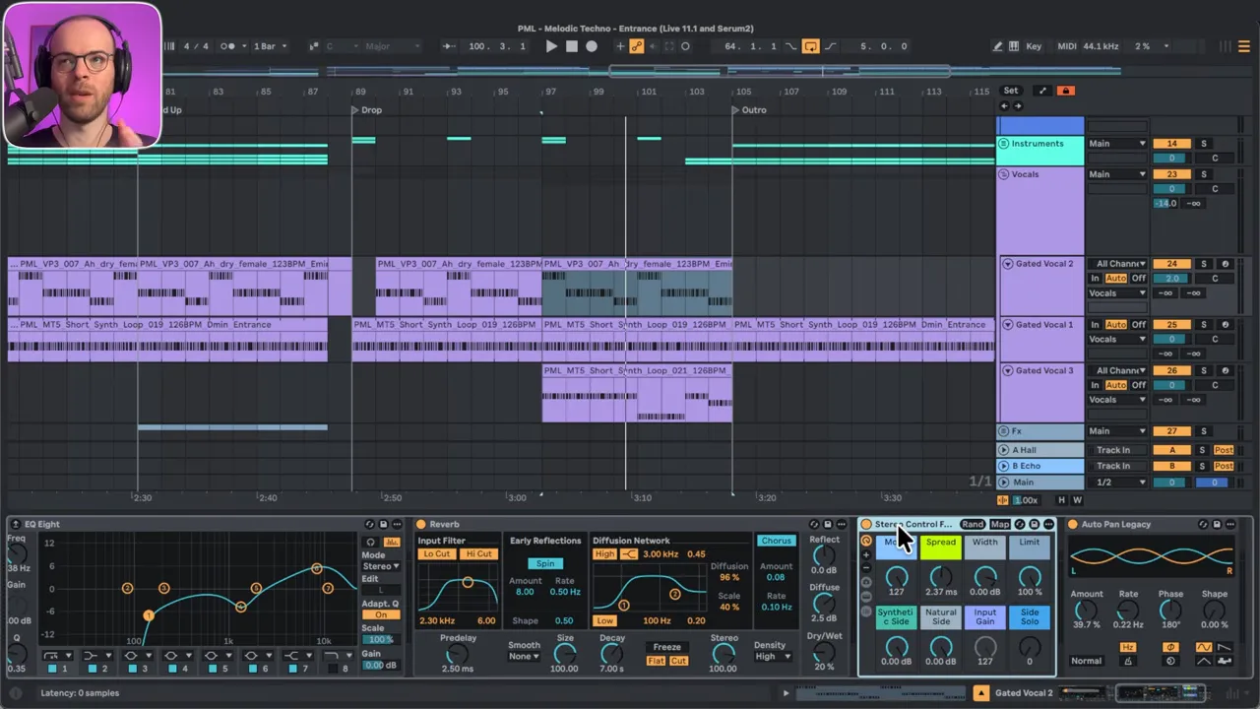This screenshot has width=1260, height=709.
Task: Click the Map button on Stereo Control rack
Action: [x=1000, y=524]
